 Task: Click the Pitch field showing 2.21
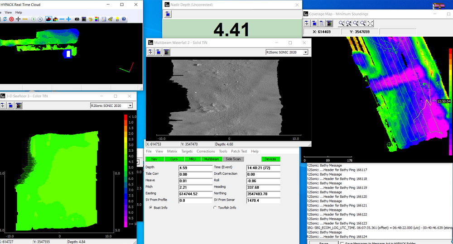(x=195, y=187)
